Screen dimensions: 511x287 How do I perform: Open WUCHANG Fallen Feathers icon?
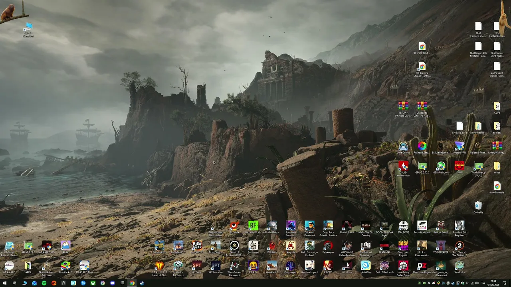pos(347,249)
